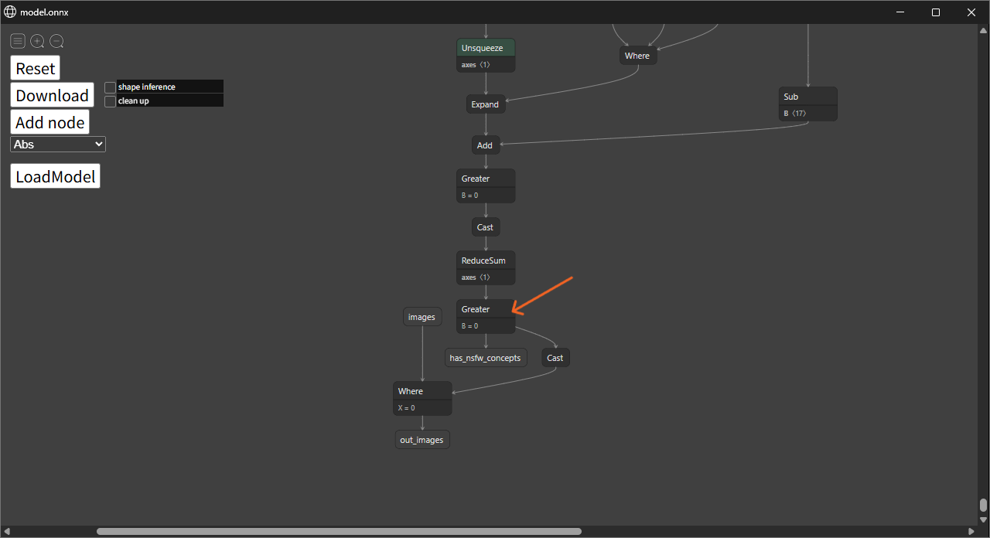
Task: Click the zoom in magnifier icon
Action: 37,41
